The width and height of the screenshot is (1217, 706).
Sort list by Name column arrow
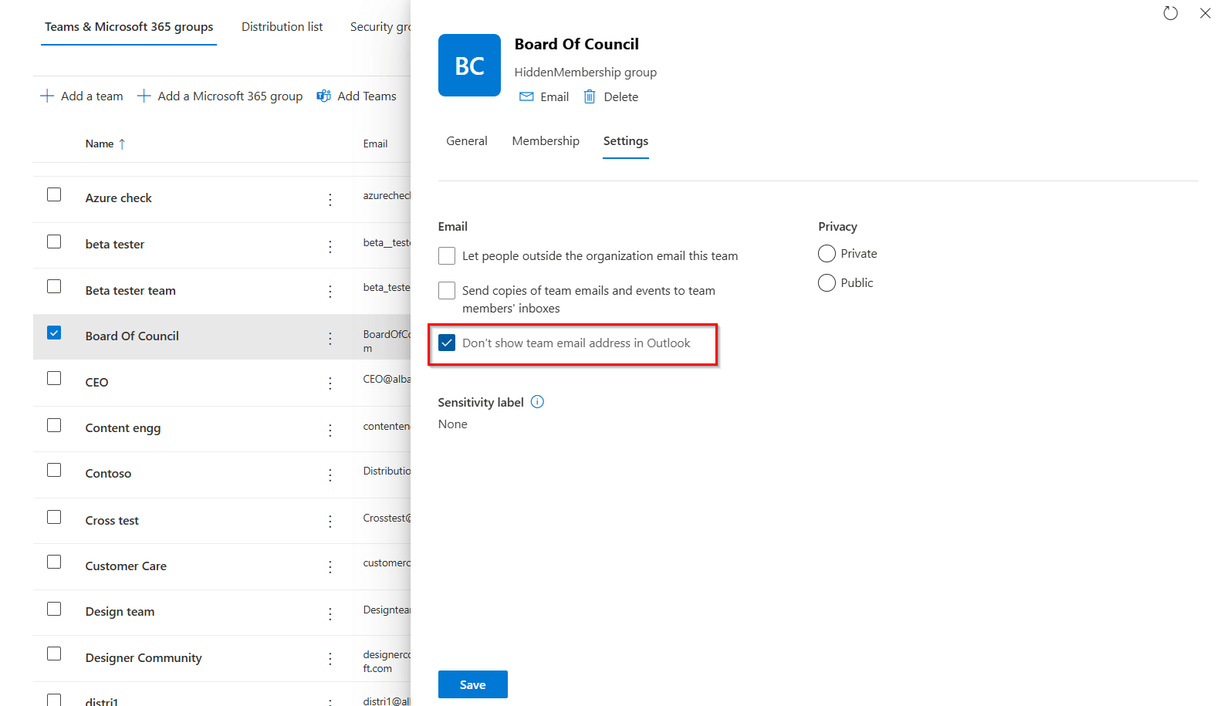coord(122,144)
